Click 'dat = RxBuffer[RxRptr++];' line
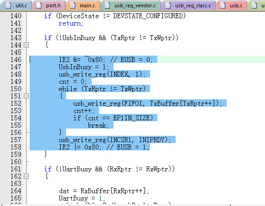Viewport: 265px width, 206px height. pos(104,191)
